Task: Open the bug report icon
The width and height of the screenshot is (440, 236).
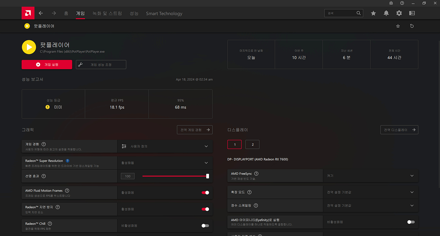Action: [x=391, y=3]
